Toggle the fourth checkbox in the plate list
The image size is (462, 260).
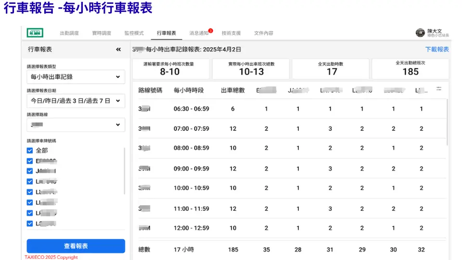[30, 182]
